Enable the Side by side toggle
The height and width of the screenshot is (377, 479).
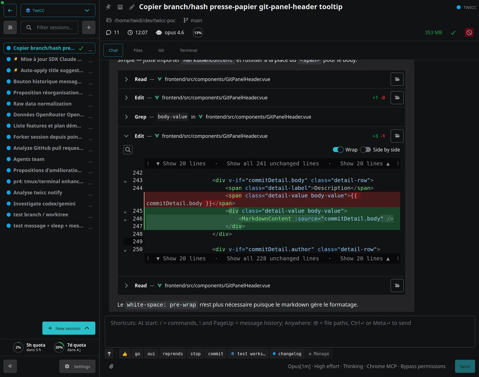coord(365,150)
